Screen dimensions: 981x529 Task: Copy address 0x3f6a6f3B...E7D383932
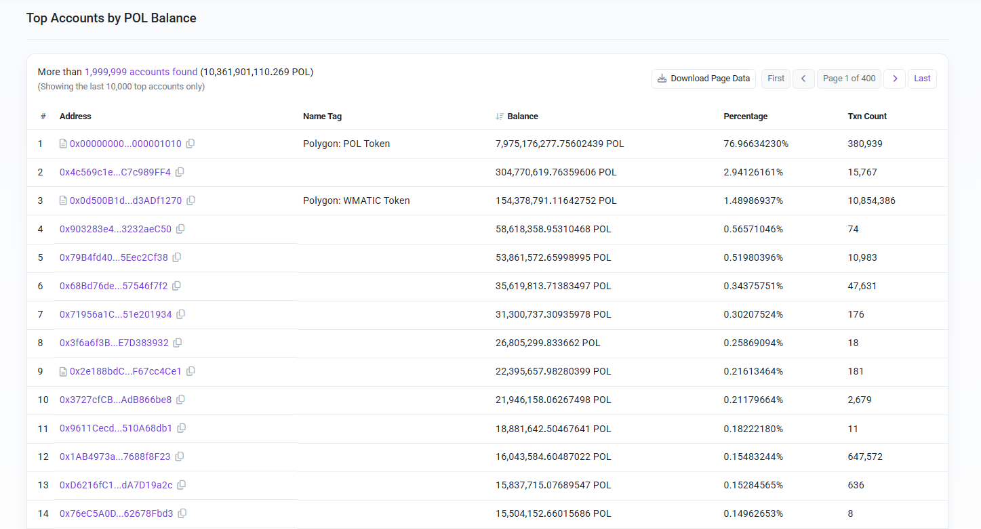coord(178,343)
